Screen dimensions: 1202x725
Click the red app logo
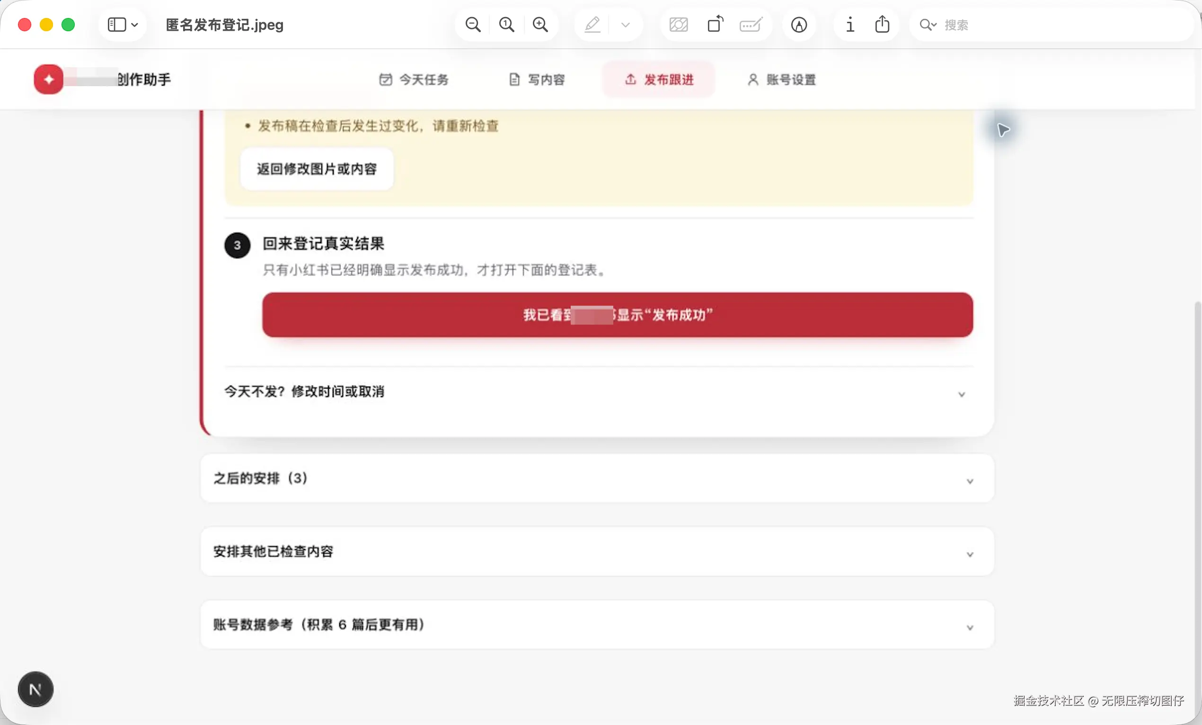(x=48, y=79)
